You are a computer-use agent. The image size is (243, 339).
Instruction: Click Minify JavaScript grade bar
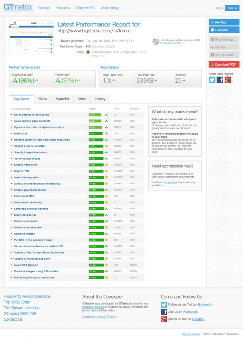pos(97,215)
